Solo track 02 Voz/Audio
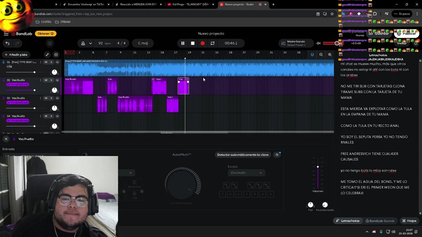 pos(51,80)
